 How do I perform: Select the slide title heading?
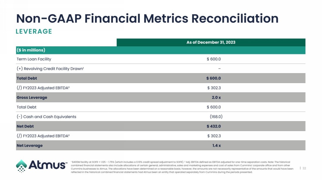[147, 18]
